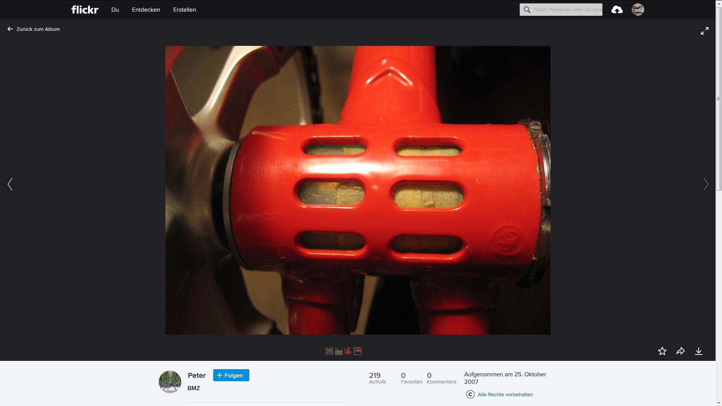Open the Entdecken menu

(x=146, y=10)
